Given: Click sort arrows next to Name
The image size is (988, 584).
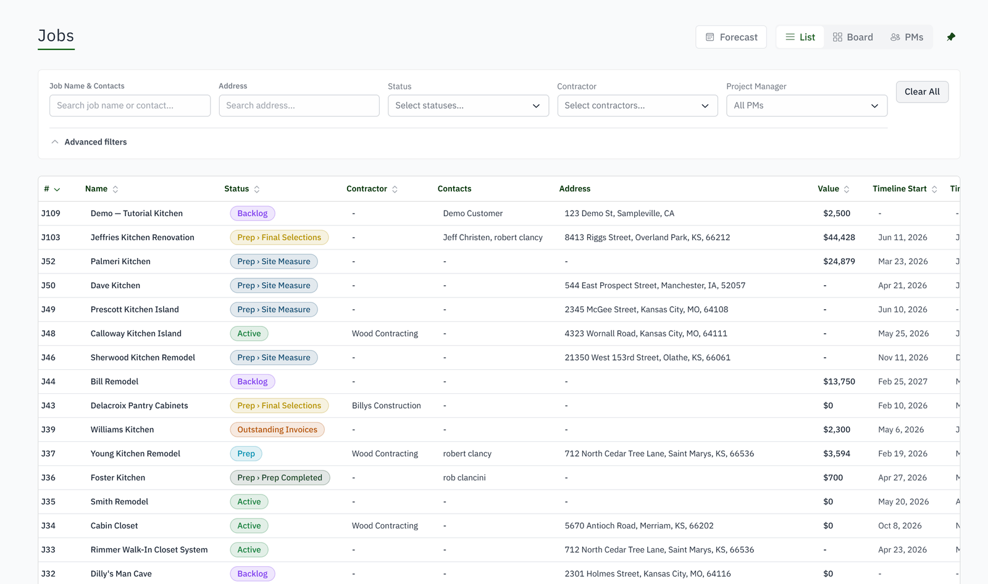Looking at the screenshot, I should coord(115,190).
